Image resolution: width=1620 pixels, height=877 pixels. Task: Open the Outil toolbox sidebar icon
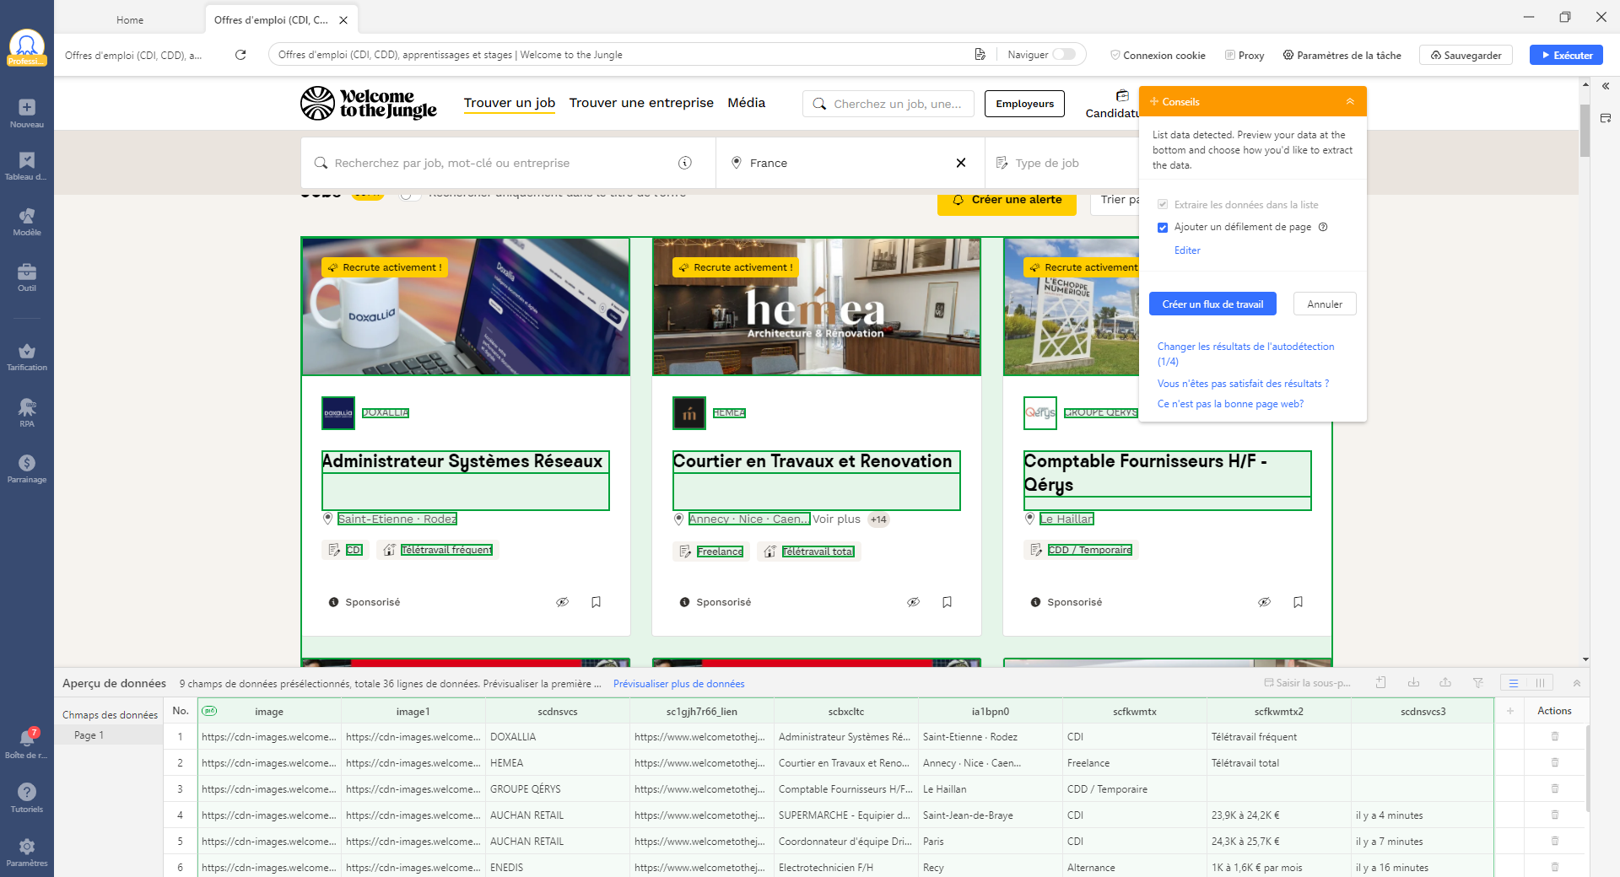(x=27, y=277)
